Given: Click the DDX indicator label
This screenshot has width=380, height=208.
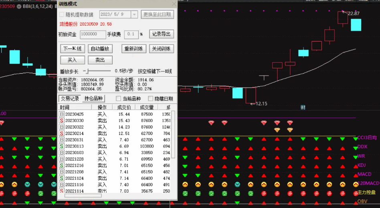Looking at the screenshot, I should pyautogui.click(x=362, y=146).
